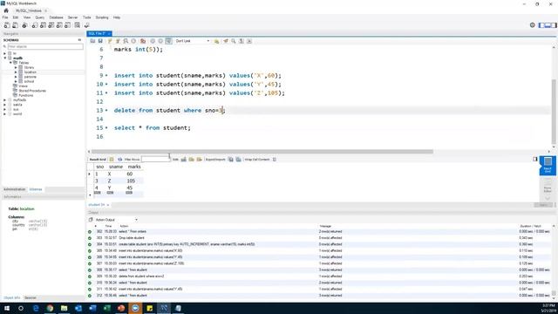Viewport: 558px width, 314px height.
Task: Open find panel with magnifier icon
Action: [234, 41]
